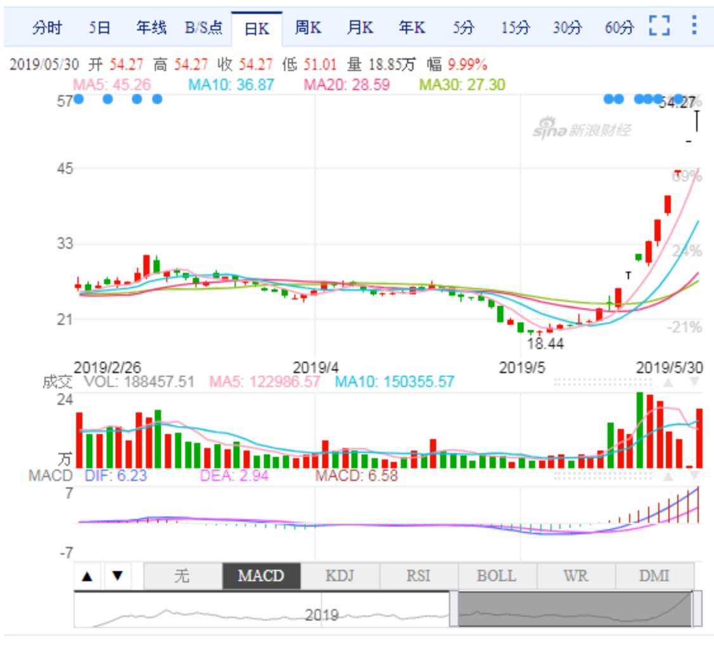Turn off indicators with 无 button

183,576
